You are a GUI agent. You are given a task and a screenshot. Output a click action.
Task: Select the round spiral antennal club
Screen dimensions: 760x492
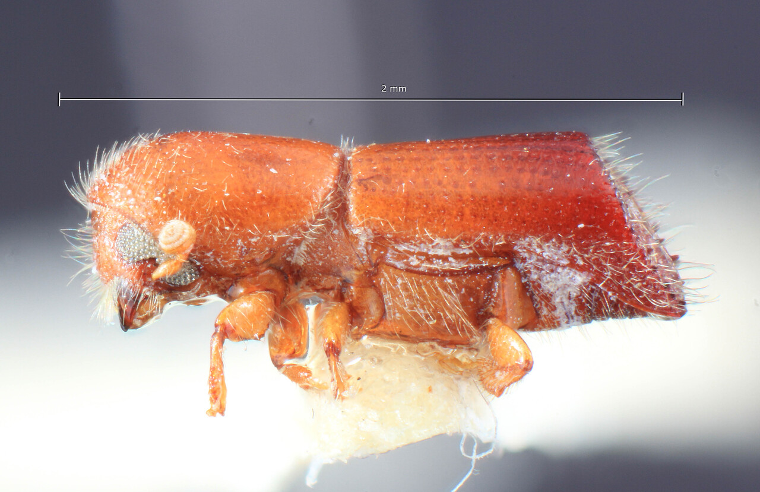(178, 237)
